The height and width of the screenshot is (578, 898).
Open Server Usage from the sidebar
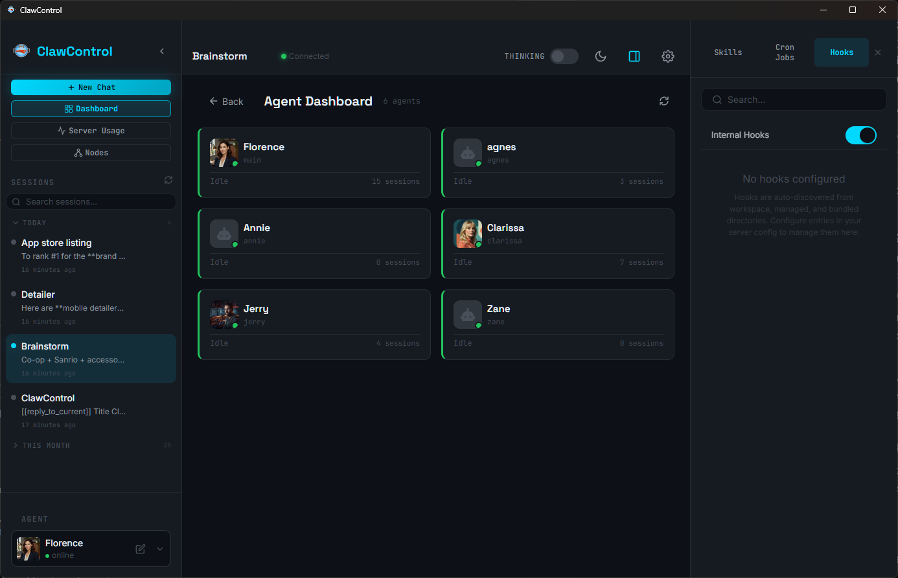(91, 130)
